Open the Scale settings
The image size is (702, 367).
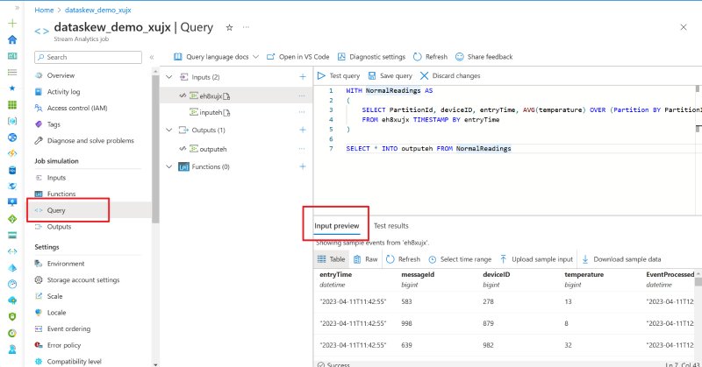(54, 296)
